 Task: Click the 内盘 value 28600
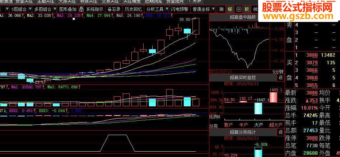tap(311, 153)
